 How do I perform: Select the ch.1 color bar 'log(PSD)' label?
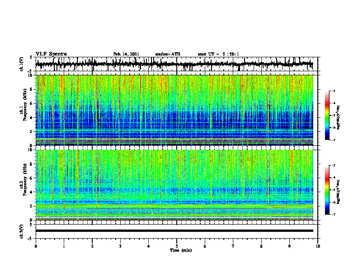pyautogui.click(x=339, y=118)
